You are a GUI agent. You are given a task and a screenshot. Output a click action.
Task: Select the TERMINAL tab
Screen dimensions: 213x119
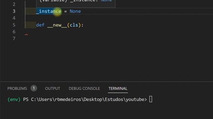pyautogui.click(x=118, y=89)
